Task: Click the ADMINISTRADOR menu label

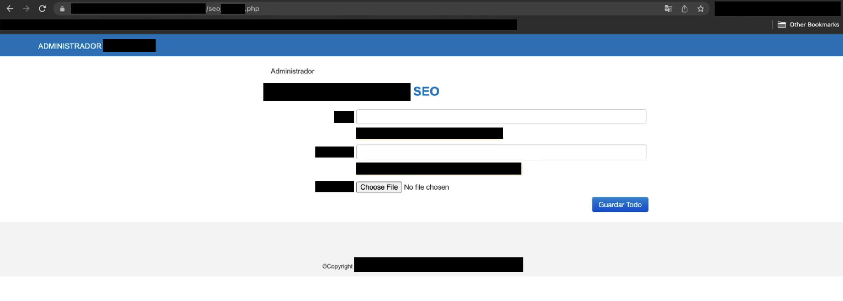Action: (x=70, y=45)
